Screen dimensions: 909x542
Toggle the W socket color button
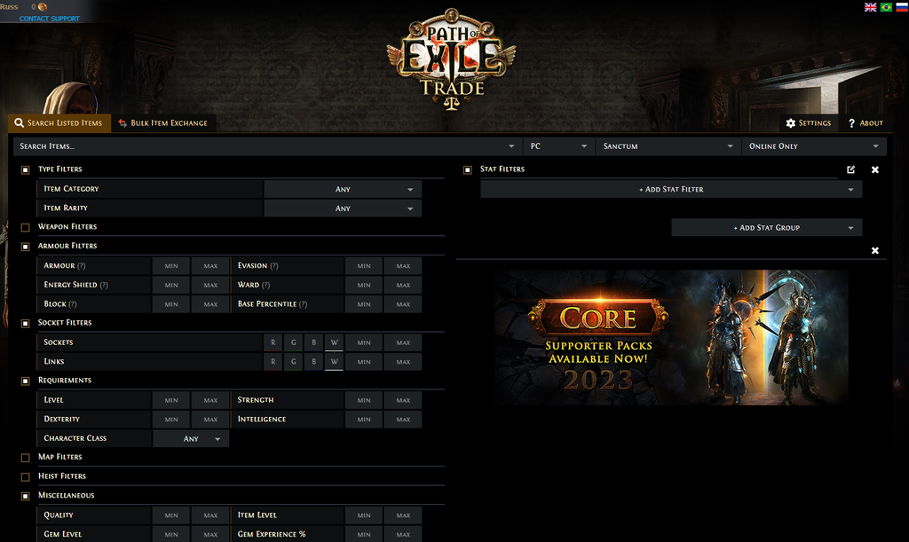[x=334, y=342]
